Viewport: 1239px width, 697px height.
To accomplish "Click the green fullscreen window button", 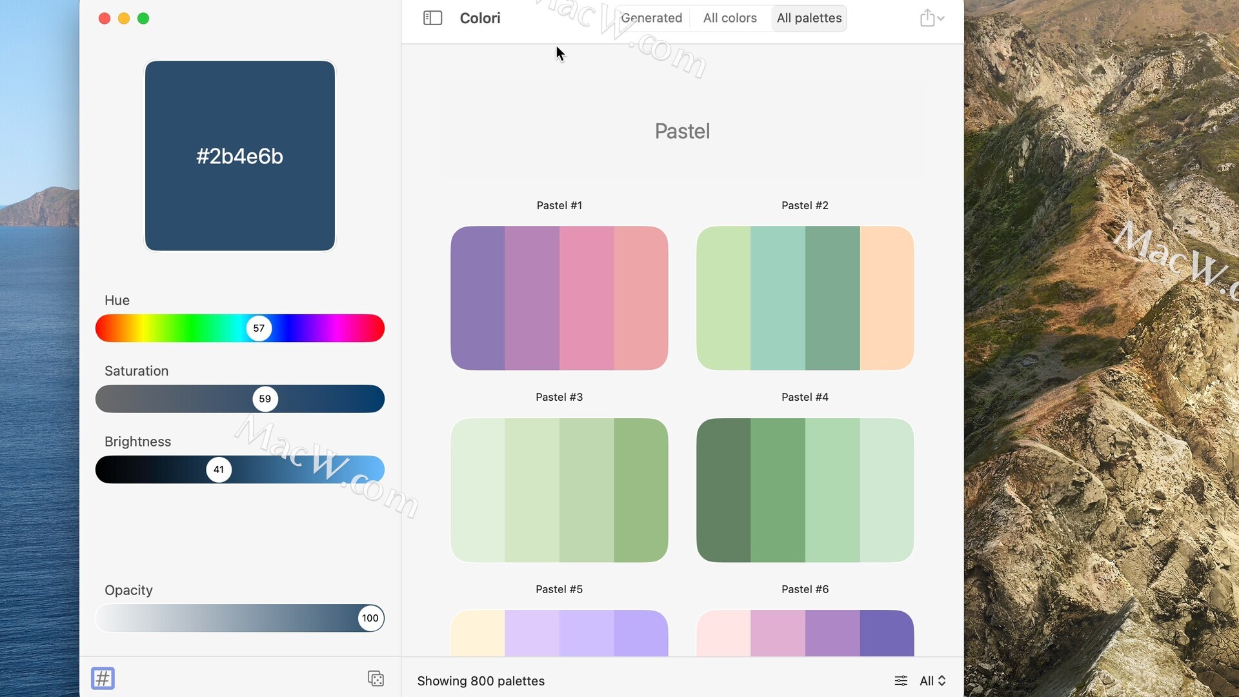I will point(143,18).
